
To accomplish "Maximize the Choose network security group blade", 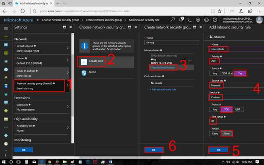I will pos(129,27).
